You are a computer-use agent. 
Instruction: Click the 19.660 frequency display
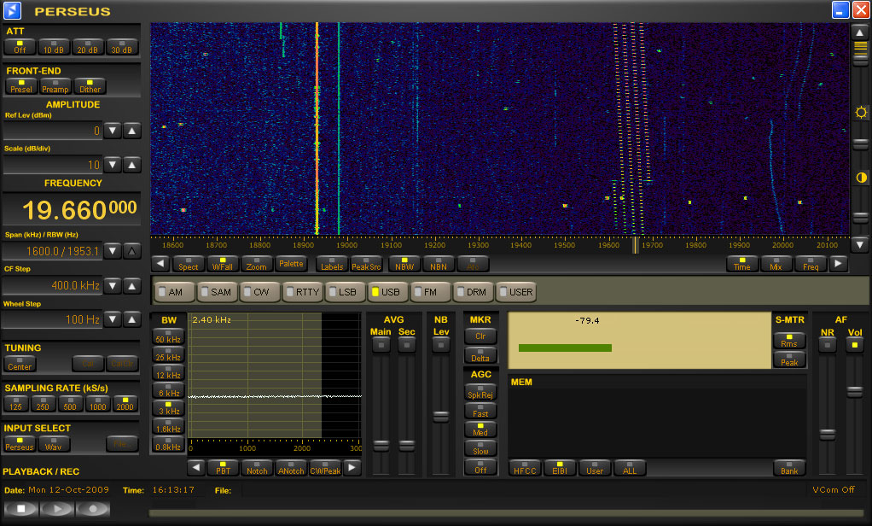coord(72,210)
